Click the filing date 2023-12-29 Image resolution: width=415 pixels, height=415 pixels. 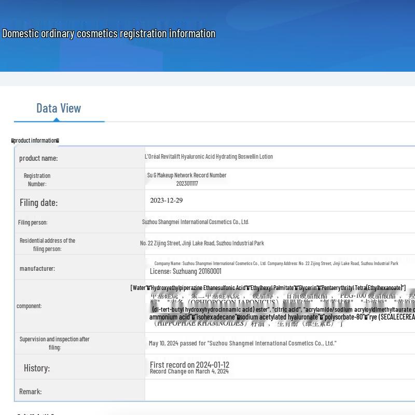point(166,201)
